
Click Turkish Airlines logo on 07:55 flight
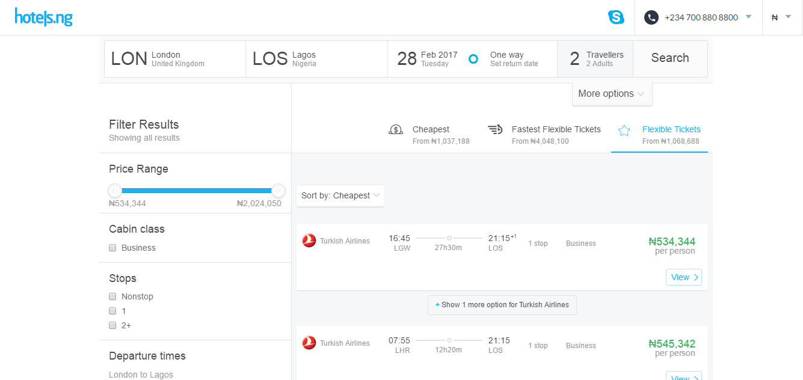coord(309,343)
